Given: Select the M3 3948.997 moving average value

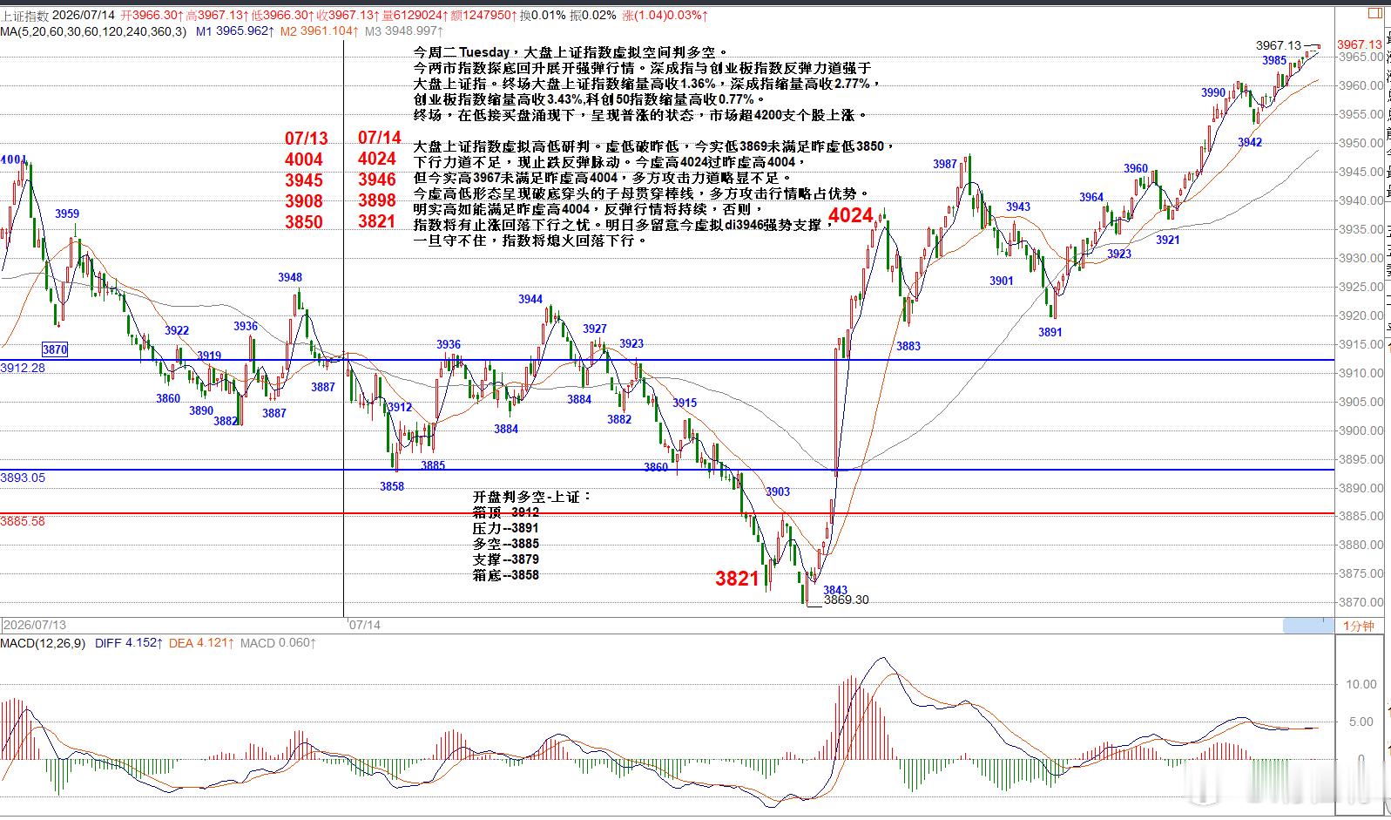Looking at the screenshot, I should point(402,31).
